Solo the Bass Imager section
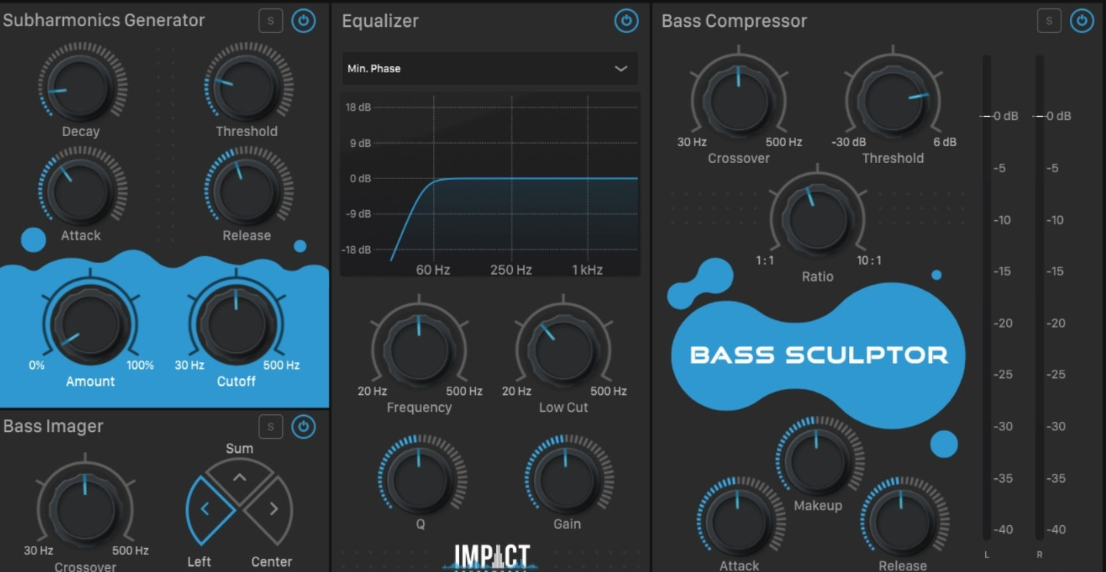Image resolution: width=1106 pixels, height=572 pixels. [271, 426]
